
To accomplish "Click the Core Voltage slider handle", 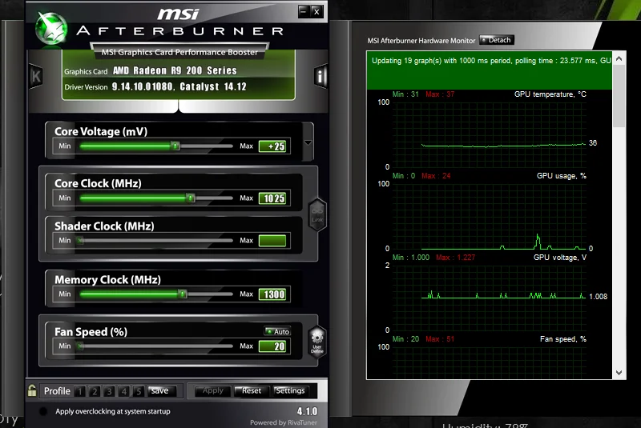I will click(175, 146).
